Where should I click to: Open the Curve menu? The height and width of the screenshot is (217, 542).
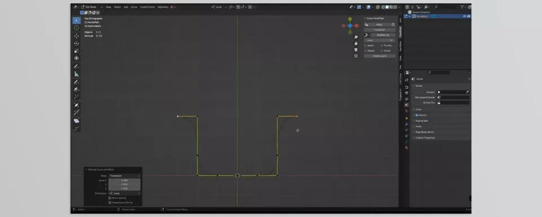[134, 7]
